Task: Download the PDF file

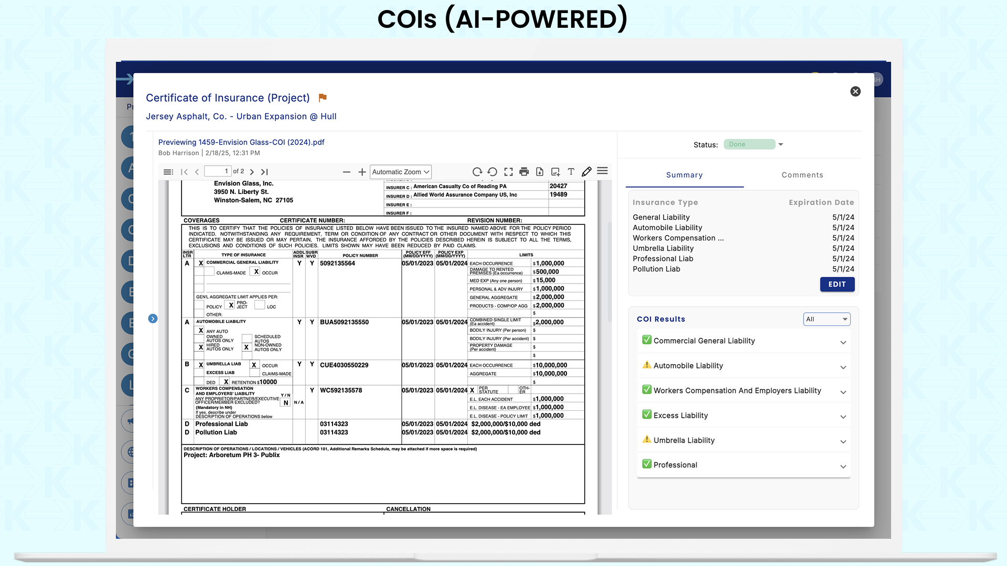Action: click(x=540, y=172)
